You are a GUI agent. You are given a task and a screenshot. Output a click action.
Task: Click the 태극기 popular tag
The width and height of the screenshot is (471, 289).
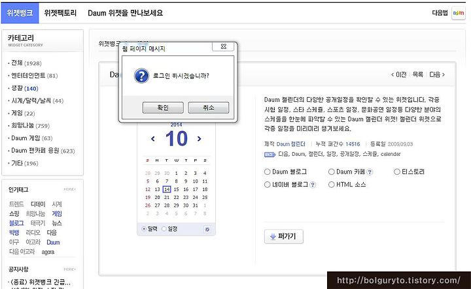tap(38, 223)
